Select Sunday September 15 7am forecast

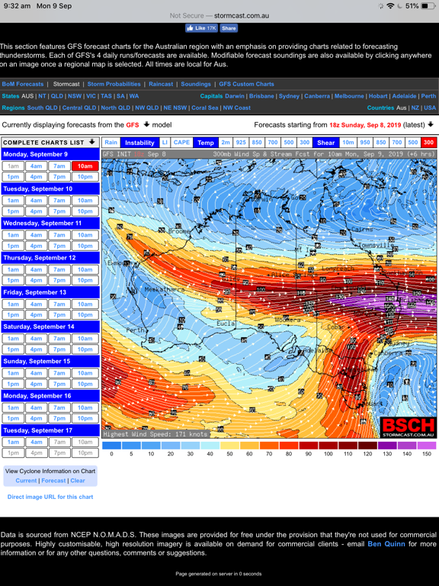click(59, 373)
